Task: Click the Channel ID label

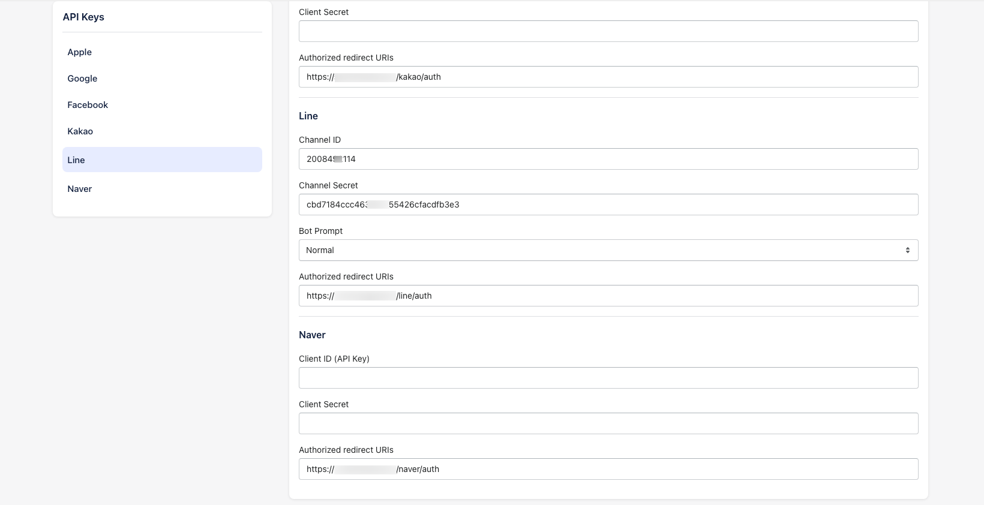Action: point(320,140)
